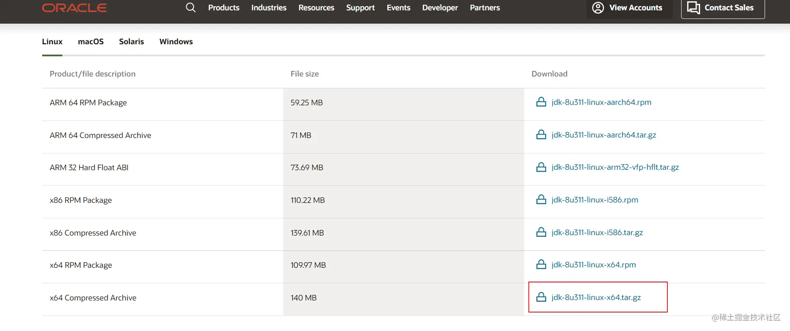Click the Contact Sales chat icon
The height and width of the screenshot is (331, 790).
693,8
